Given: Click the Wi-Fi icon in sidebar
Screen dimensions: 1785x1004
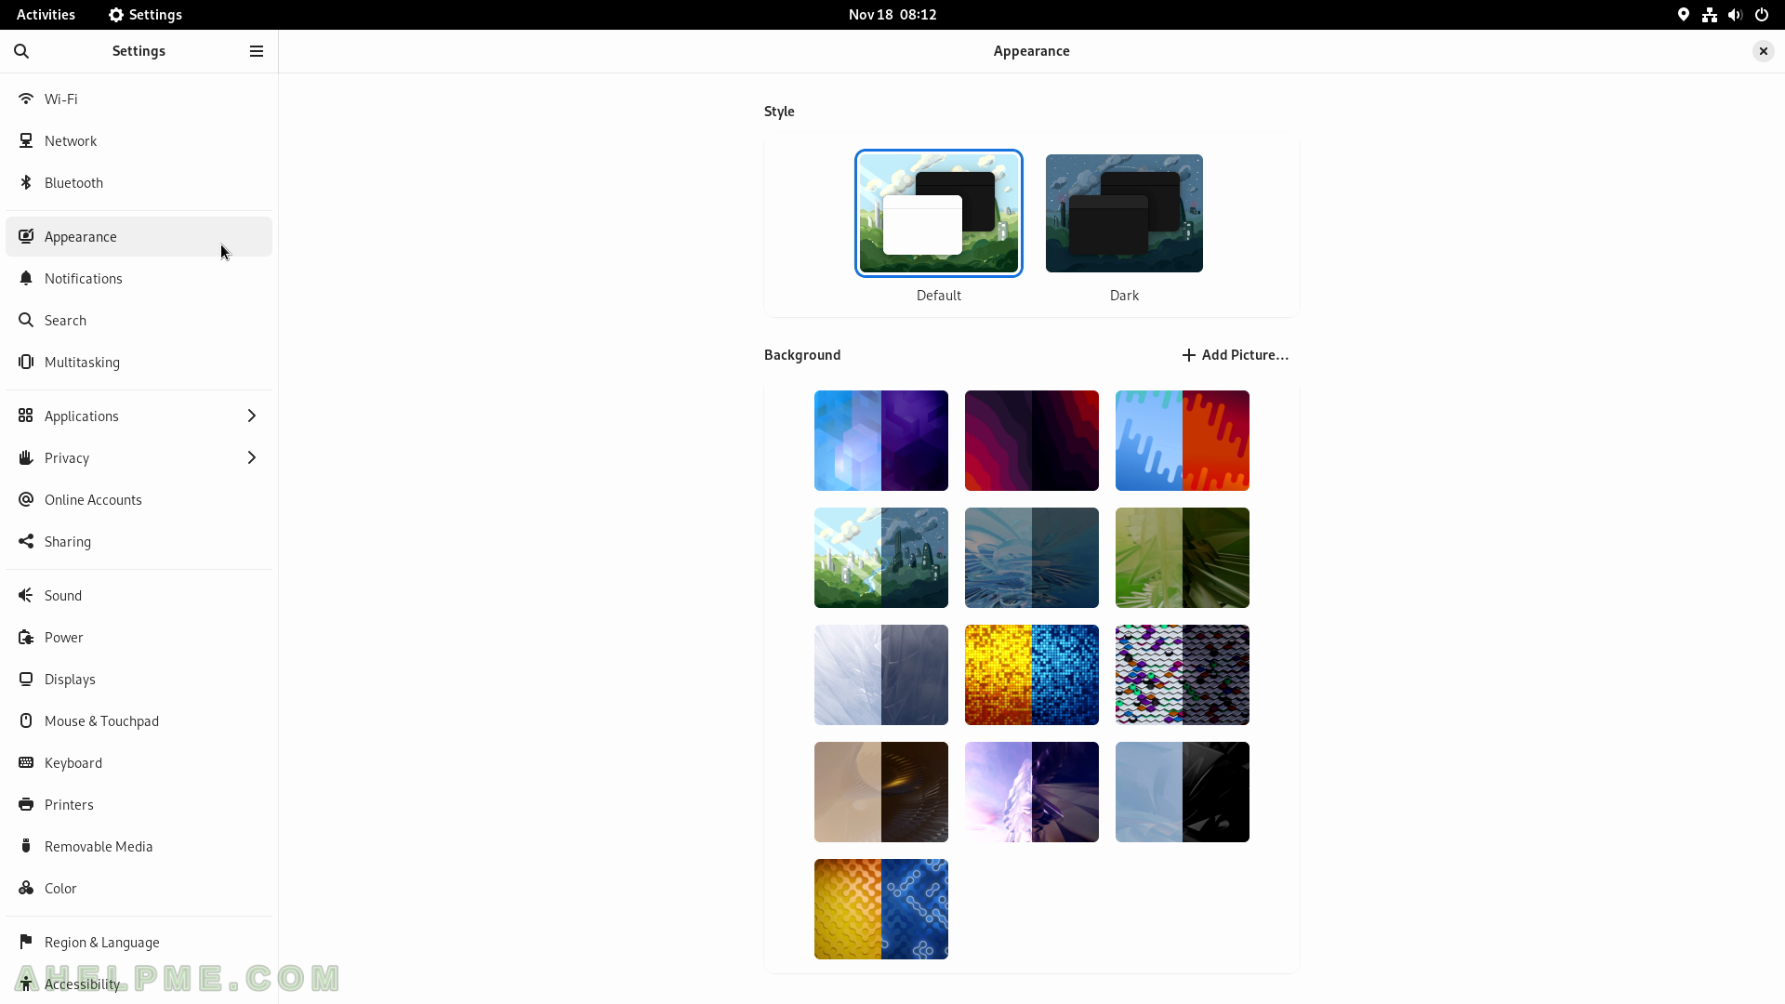Looking at the screenshot, I should pos(26,99).
